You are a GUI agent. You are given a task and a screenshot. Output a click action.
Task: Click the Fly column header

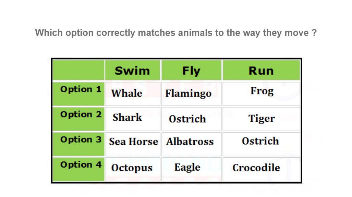click(x=191, y=71)
